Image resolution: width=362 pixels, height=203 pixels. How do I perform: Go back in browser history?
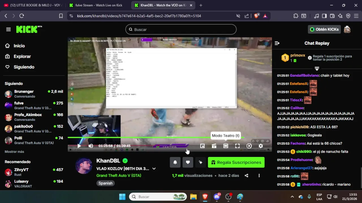pos(6,16)
